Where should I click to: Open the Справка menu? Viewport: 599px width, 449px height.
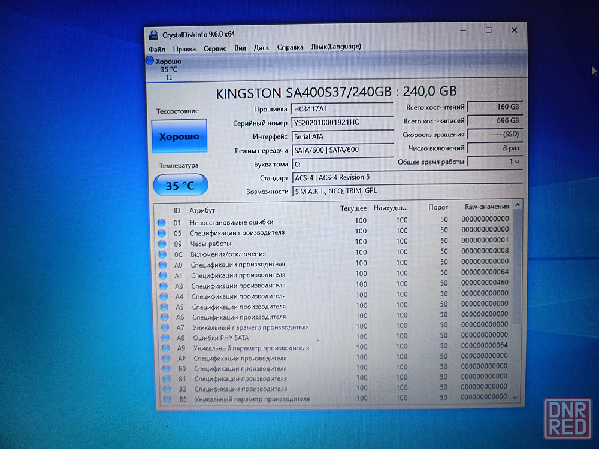[290, 47]
